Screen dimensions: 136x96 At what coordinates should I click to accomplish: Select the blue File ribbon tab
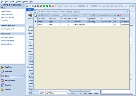tap(30, 10)
